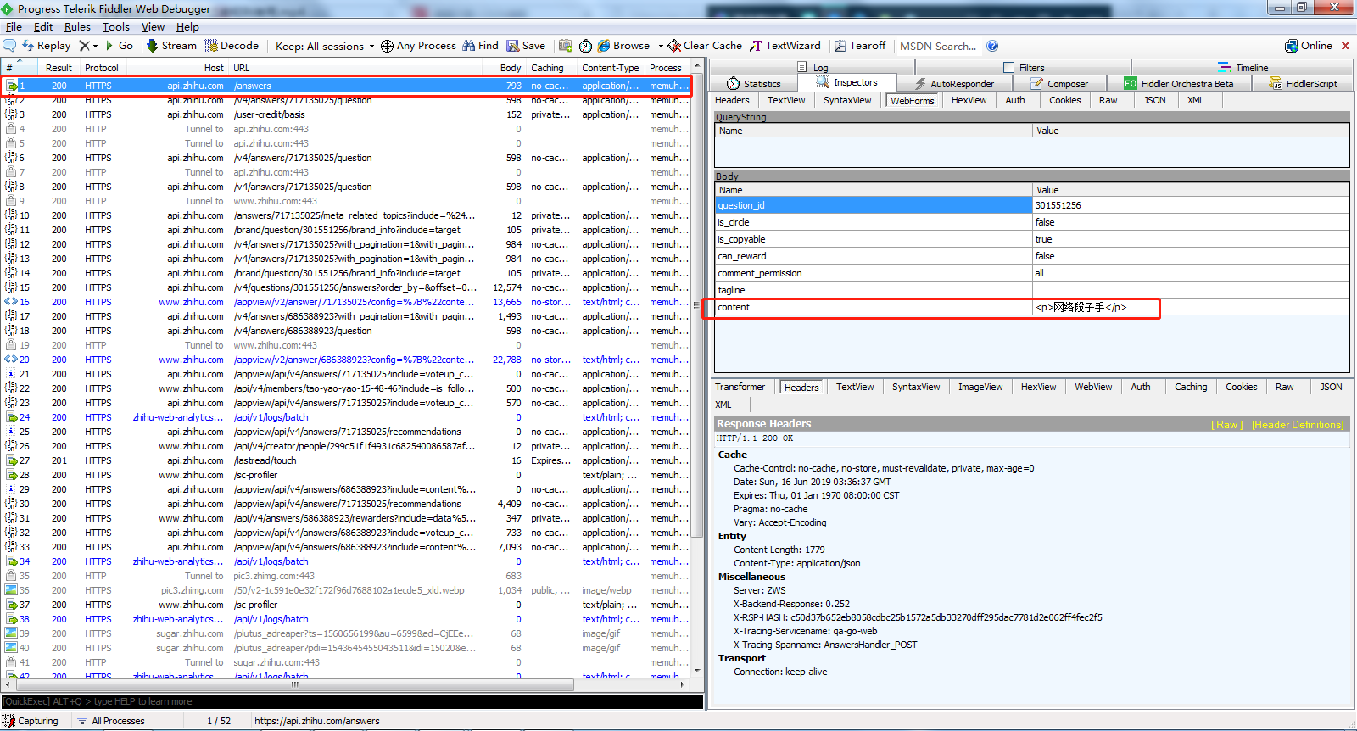Select session 16 appview answer row
The image size is (1357, 731).
pyautogui.click(x=346, y=302)
